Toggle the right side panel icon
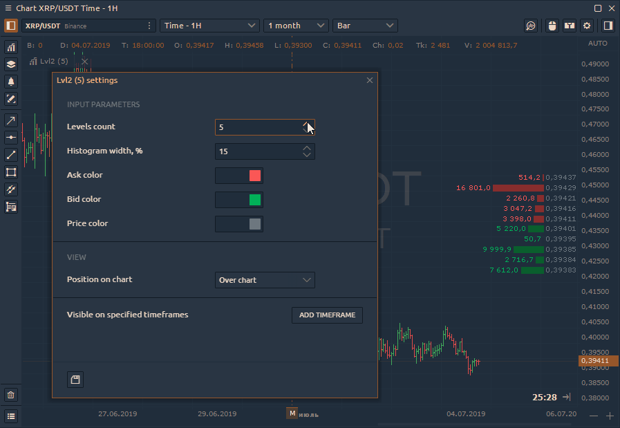620x428 pixels. (608, 26)
